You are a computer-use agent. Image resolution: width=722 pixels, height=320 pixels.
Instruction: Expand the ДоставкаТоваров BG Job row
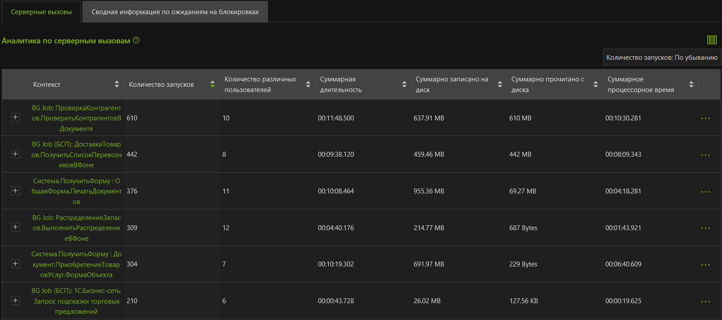pyautogui.click(x=16, y=154)
